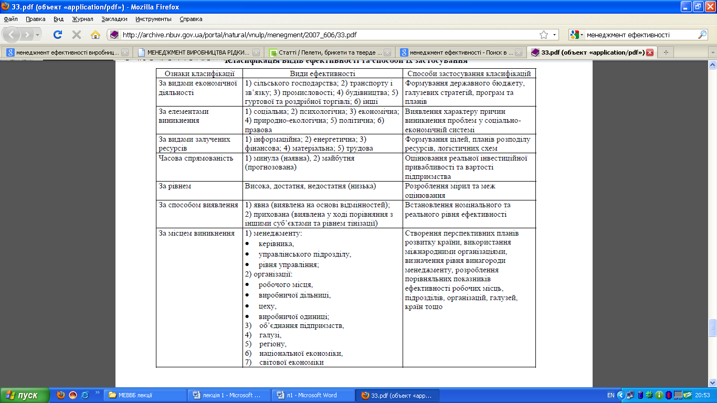Open the Вид menu

(58, 19)
